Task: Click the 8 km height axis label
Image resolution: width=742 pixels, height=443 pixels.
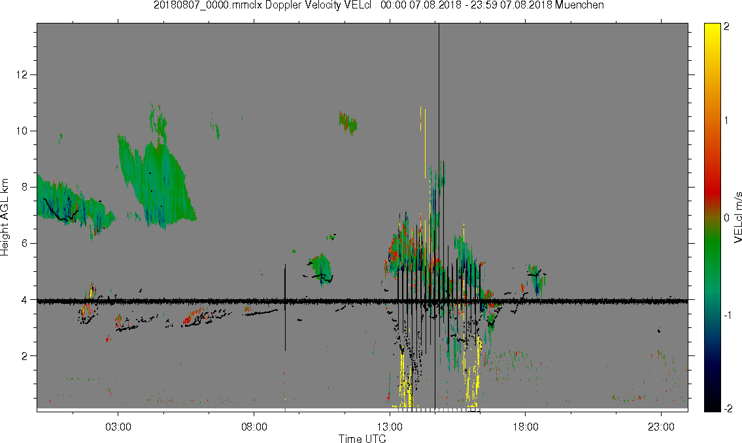Action: coord(25,188)
